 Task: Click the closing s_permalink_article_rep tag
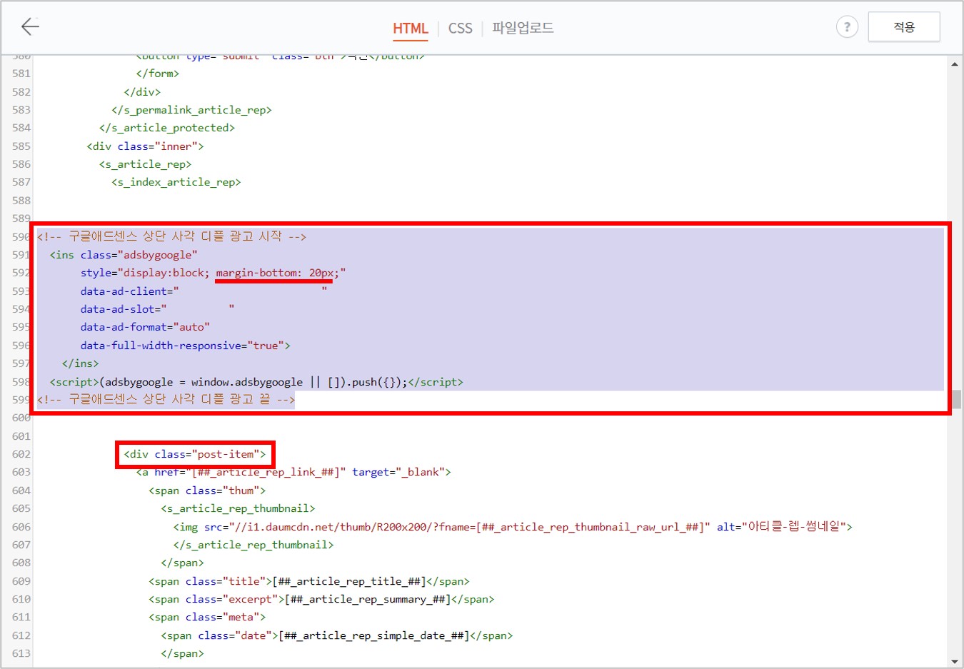click(x=191, y=110)
